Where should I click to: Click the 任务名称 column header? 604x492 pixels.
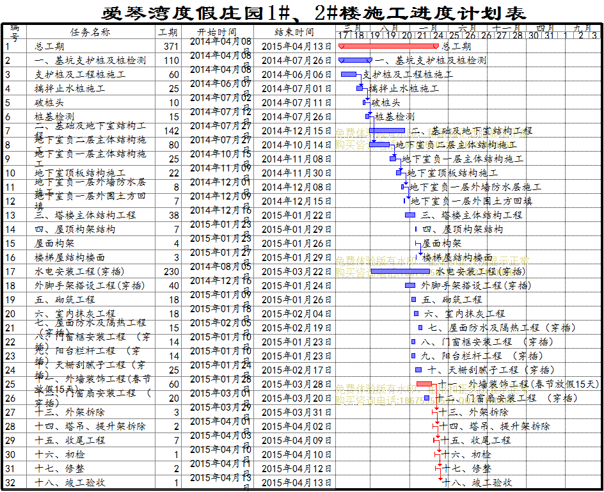[90, 32]
